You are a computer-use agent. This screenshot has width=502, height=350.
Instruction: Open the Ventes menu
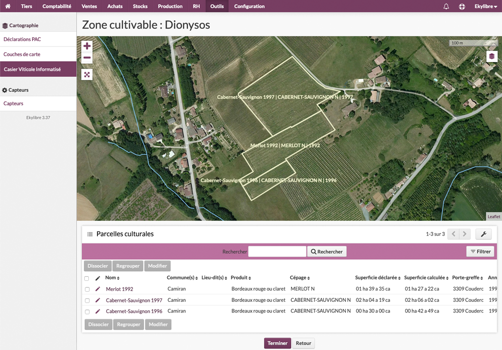89,7
